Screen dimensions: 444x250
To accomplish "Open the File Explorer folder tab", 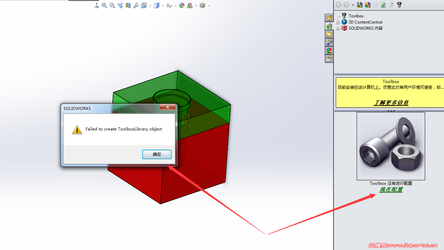I will pyautogui.click(x=329, y=34).
